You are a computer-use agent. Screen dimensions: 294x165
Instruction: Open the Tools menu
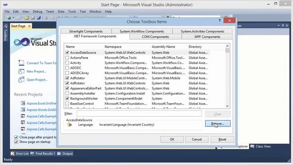72,11
